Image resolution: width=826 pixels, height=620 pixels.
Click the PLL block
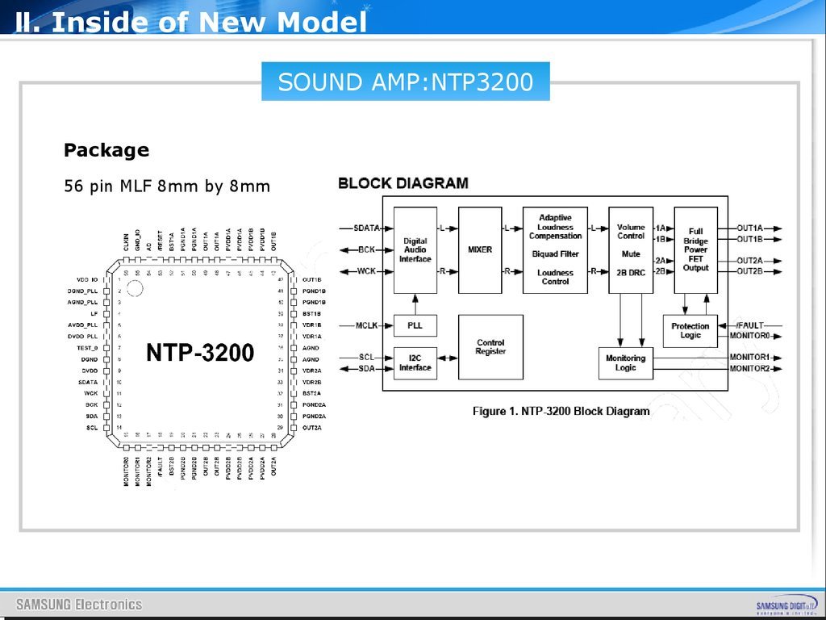click(x=415, y=325)
